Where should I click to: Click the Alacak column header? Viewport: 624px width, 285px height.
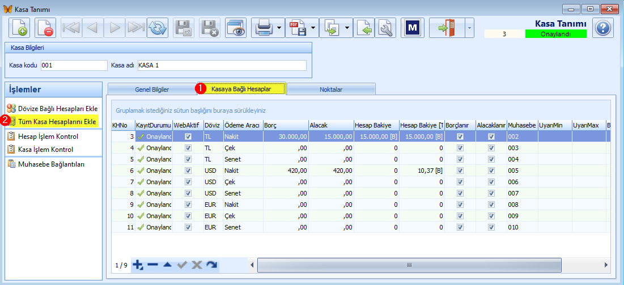tap(331, 125)
